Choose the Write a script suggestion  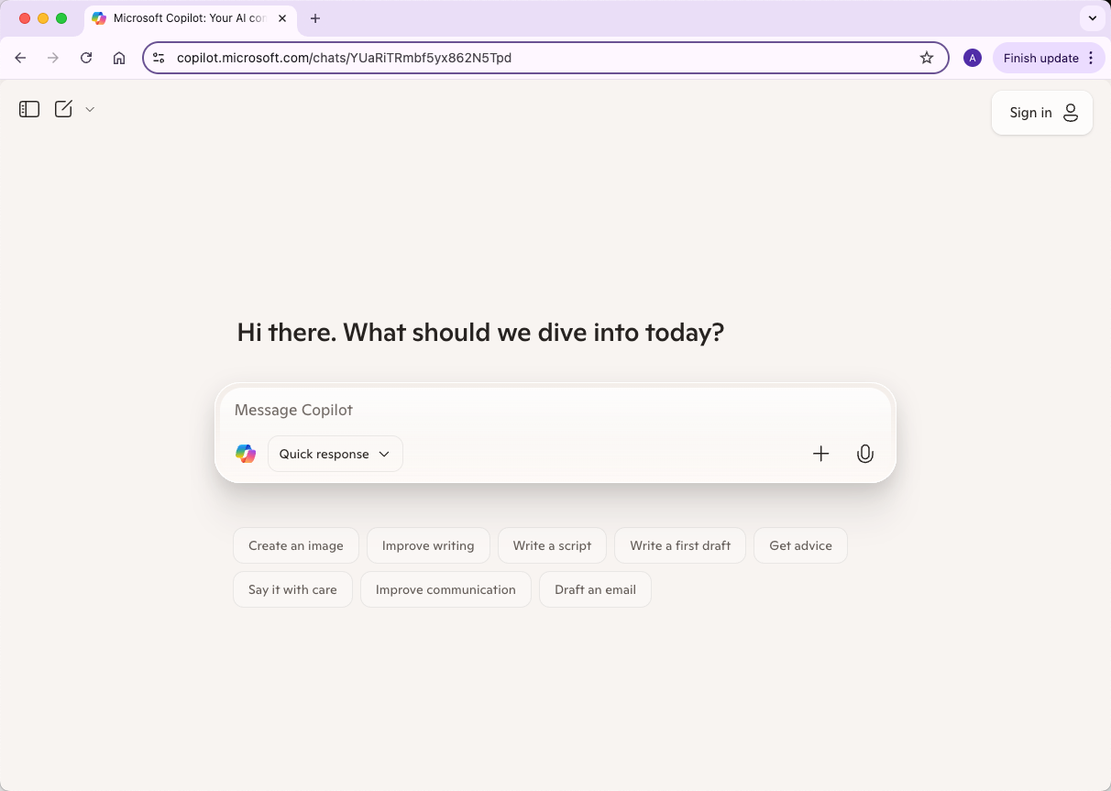pyautogui.click(x=552, y=545)
